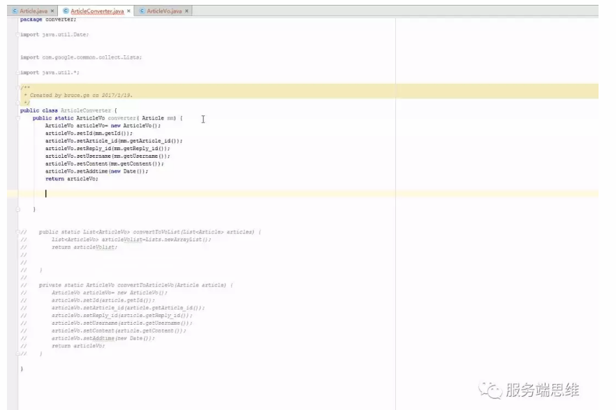Click the empty highlighted caret line in editor
Image resolution: width=616 pixels, height=410 pixels.
pos(302,193)
